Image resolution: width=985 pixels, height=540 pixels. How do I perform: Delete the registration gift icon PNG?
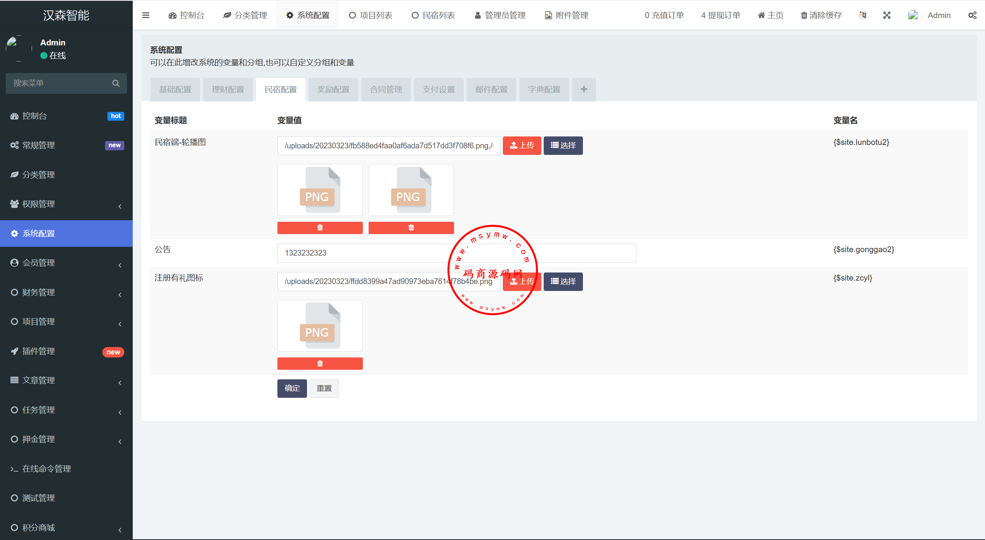[320, 364]
